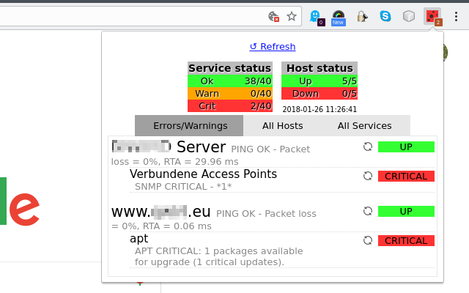
Task: Click the SNMP CRITICAL - *1* message
Action: [183, 187]
